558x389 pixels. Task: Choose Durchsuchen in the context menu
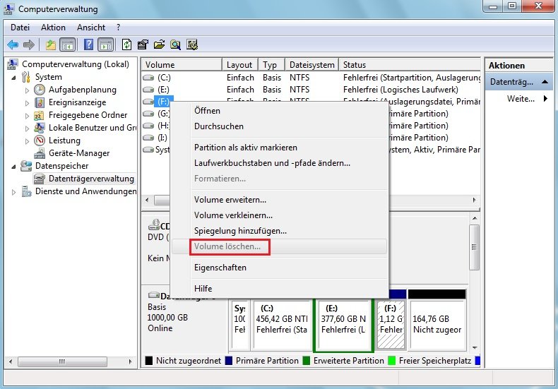(280, 126)
